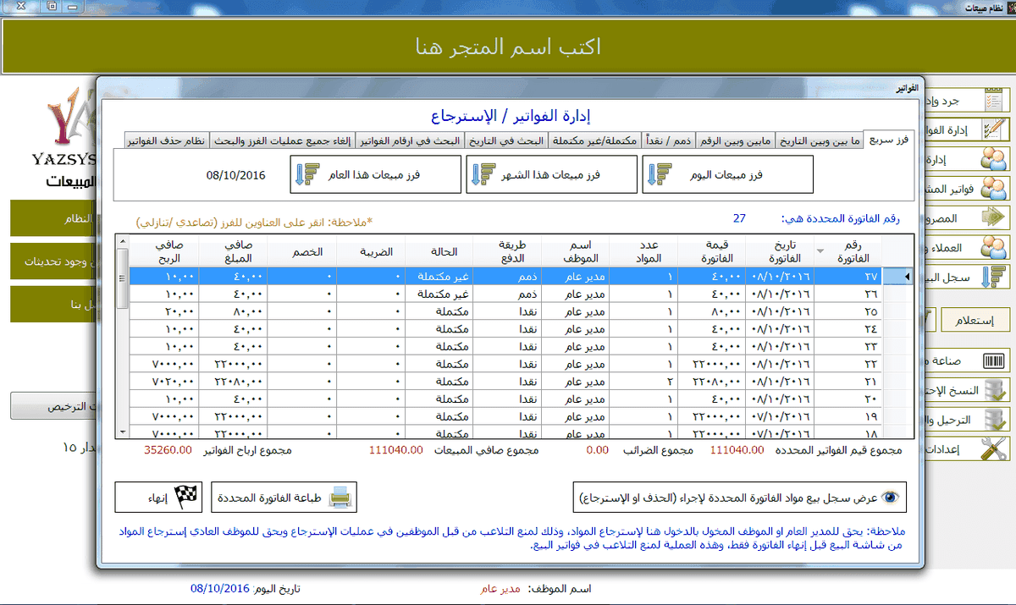Screen dimensions: 1016x605
Task: Click the barcode maker icon in sidebar
Action: (x=999, y=361)
